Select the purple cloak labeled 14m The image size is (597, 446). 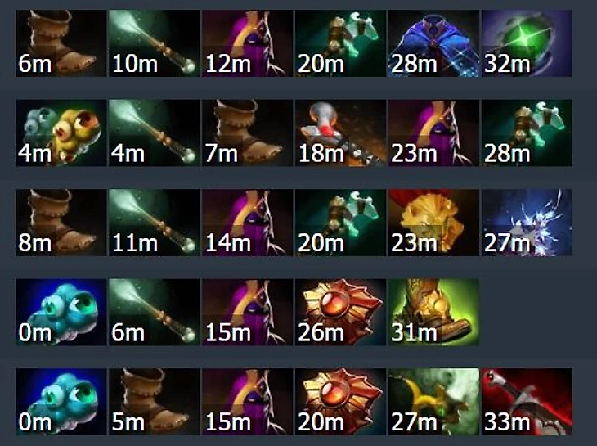(x=247, y=223)
